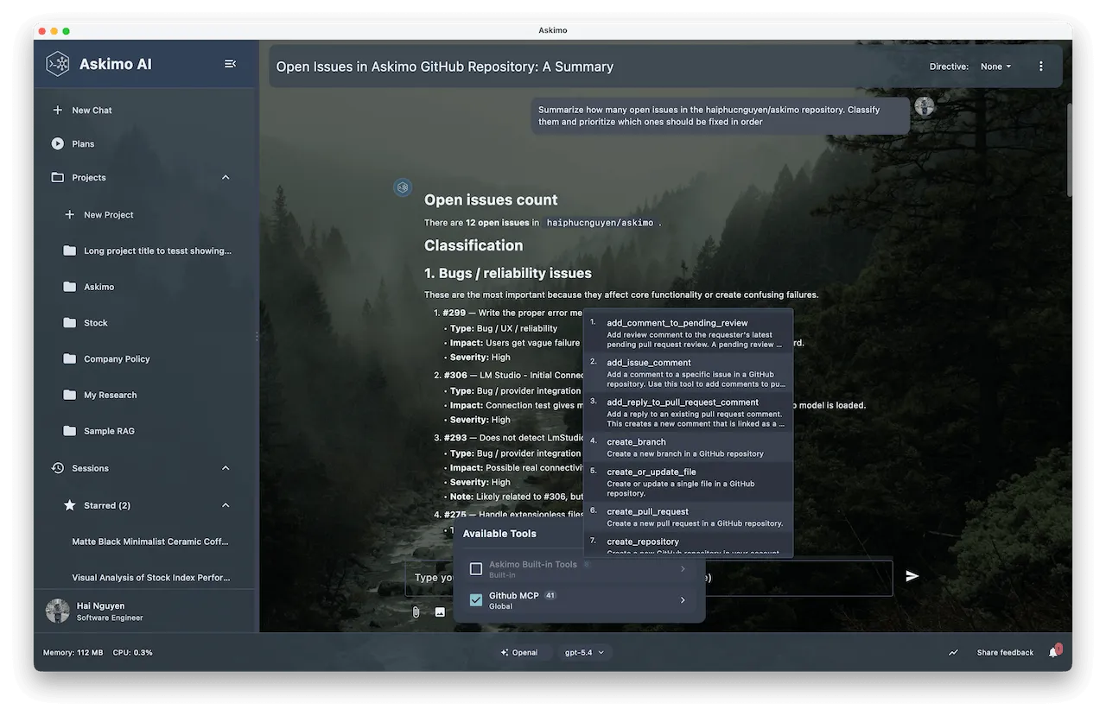Click the Askimo project folder icon

tap(70, 287)
